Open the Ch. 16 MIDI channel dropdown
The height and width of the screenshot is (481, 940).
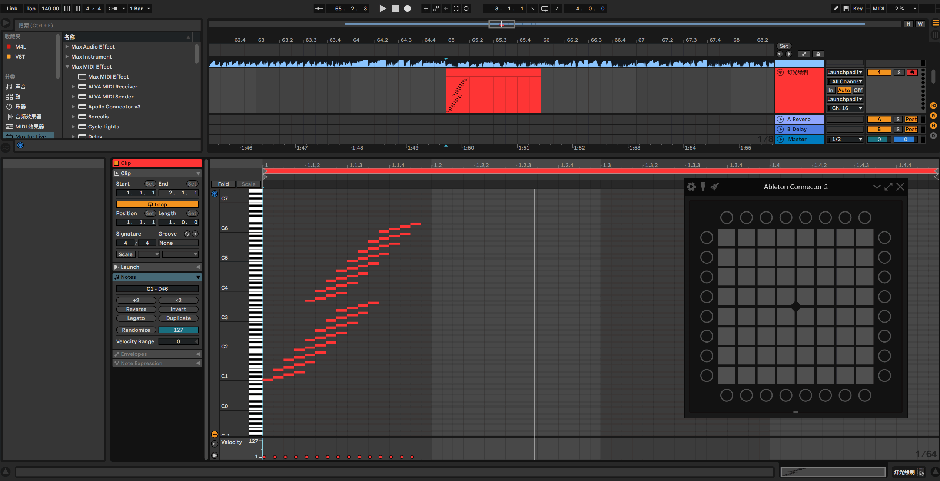pos(845,108)
